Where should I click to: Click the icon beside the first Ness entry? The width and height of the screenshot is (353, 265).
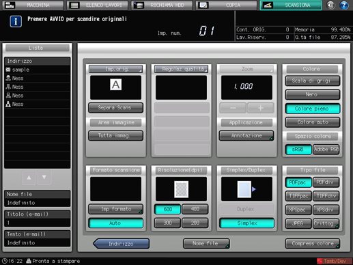click(x=8, y=78)
